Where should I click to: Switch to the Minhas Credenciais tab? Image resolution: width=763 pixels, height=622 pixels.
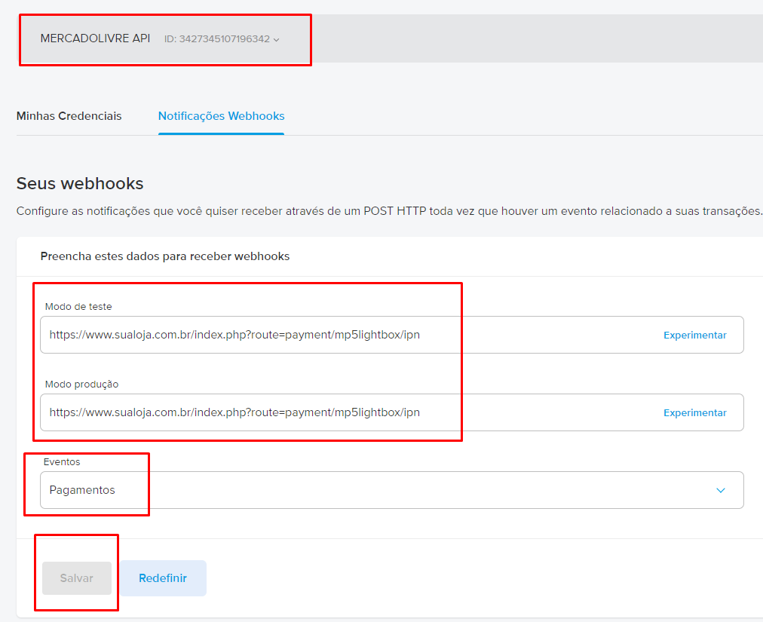click(x=69, y=116)
